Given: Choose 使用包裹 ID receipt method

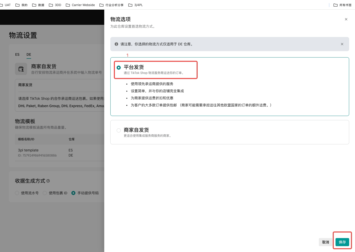Looking at the screenshot, I should (x=45, y=193).
